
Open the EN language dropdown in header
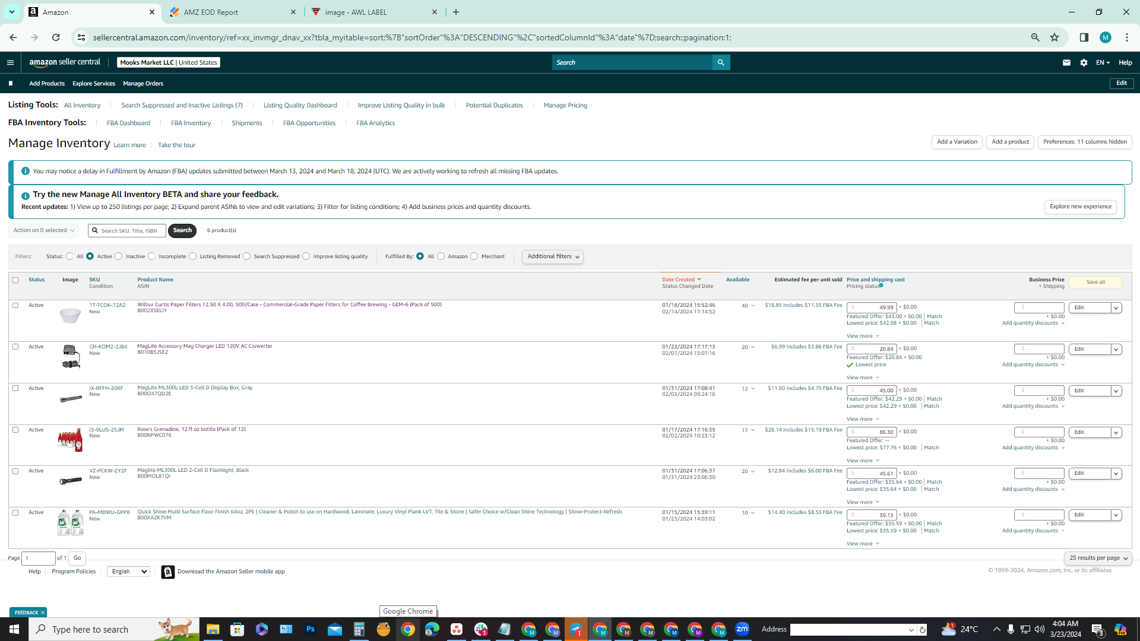point(1103,62)
